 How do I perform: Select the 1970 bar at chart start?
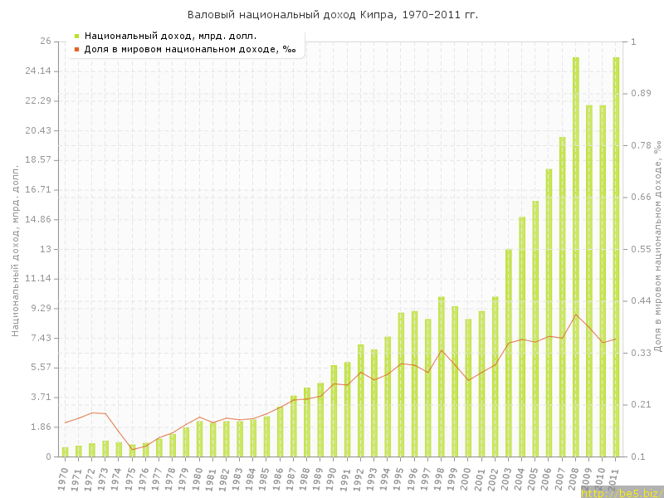coord(65,452)
